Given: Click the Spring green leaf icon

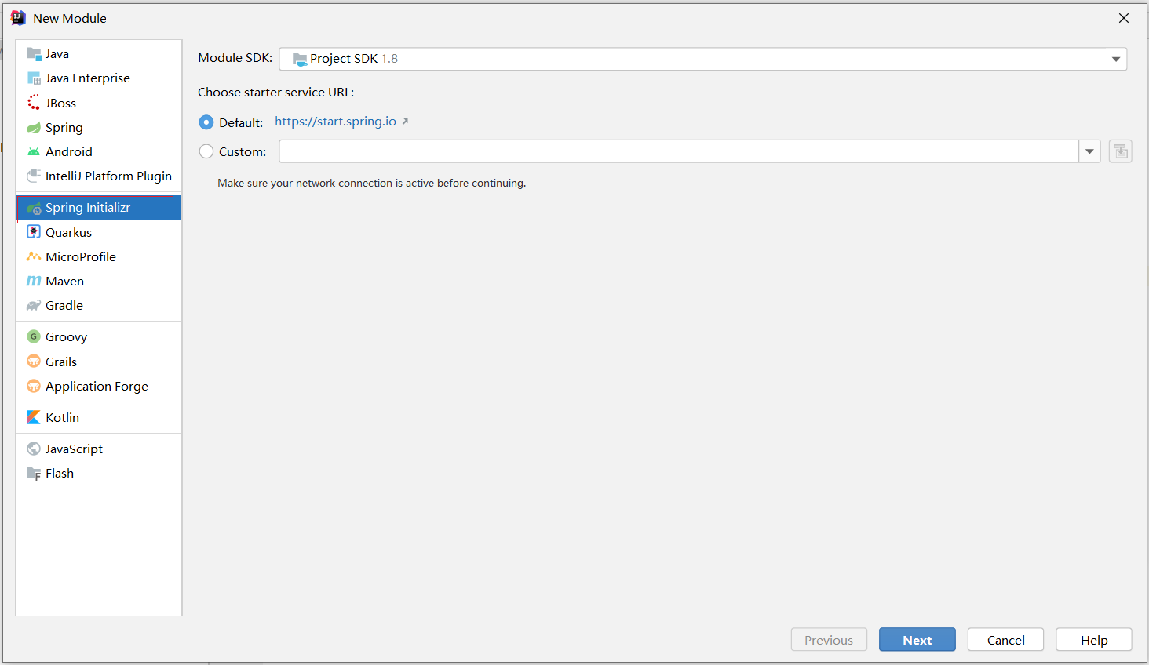Looking at the screenshot, I should coord(34,128).
